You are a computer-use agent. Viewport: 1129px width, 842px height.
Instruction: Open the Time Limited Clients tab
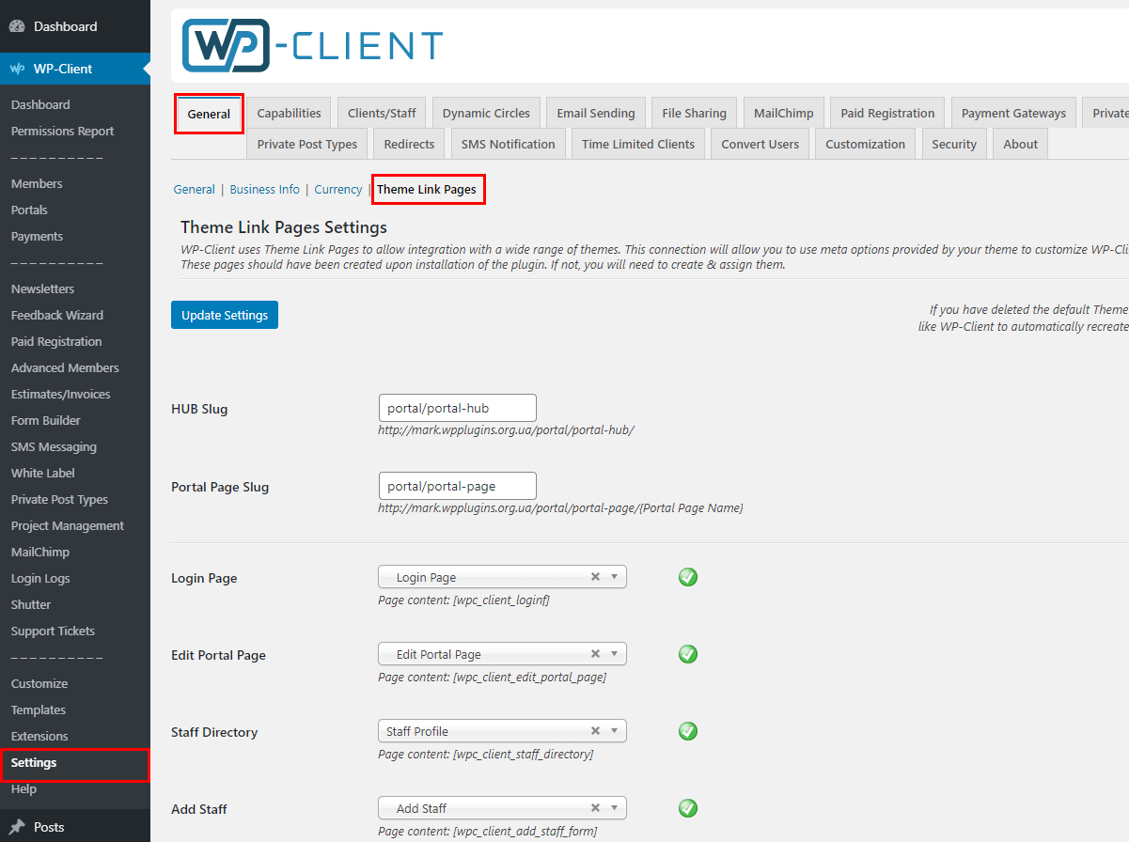pos(638,144)
